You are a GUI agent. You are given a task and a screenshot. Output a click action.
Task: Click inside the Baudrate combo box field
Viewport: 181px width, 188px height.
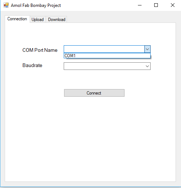pos(104,66)
